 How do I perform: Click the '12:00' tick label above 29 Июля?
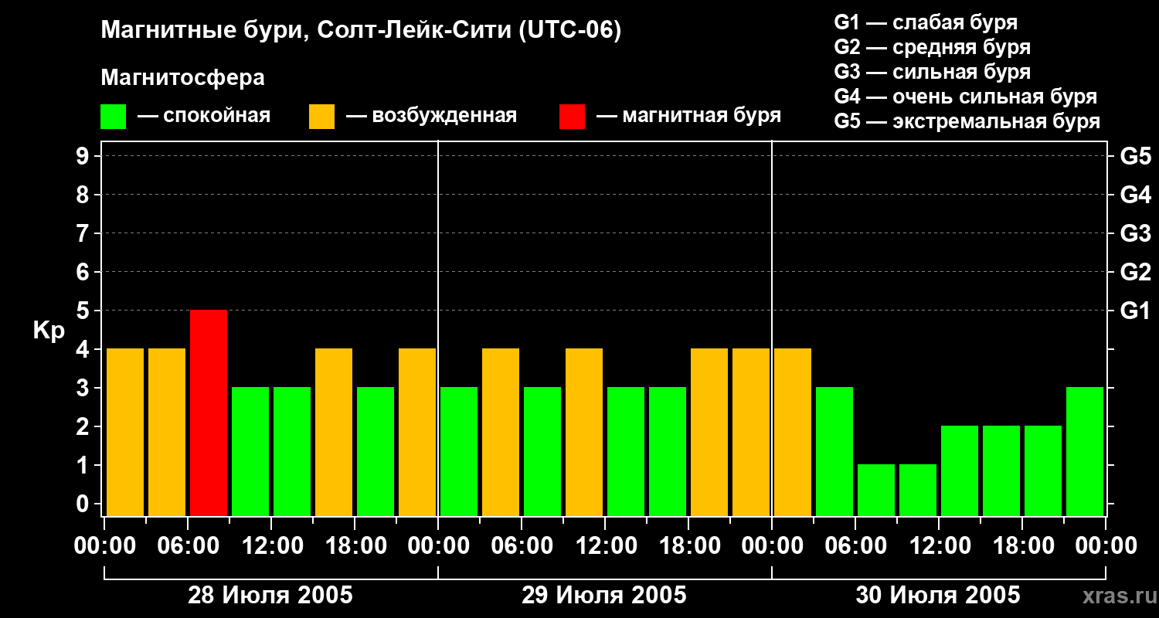click(605, 546)
